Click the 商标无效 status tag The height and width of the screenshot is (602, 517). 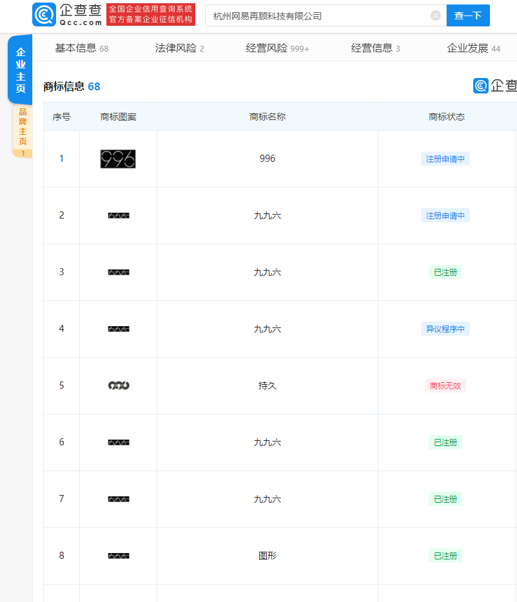coord(445,386)
